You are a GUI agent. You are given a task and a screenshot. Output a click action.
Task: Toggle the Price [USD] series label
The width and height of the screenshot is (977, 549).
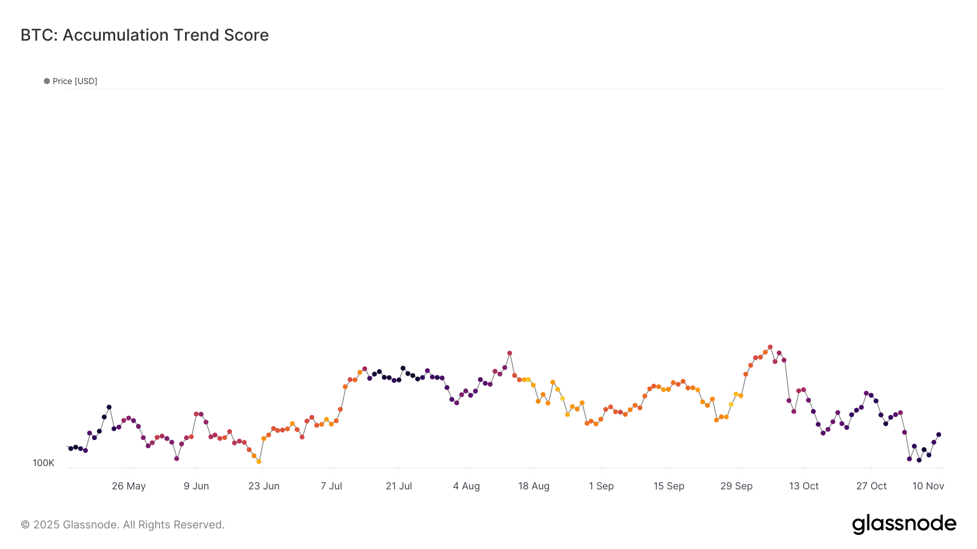pos(75,81)
